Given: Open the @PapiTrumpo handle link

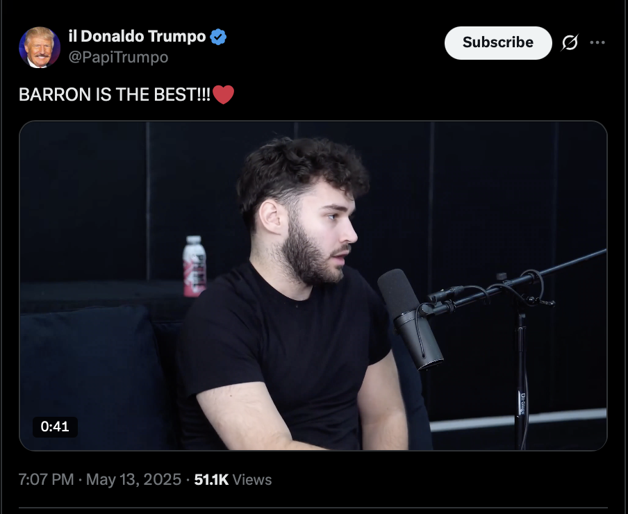Looking at the screenshot, I should point(118,57).
